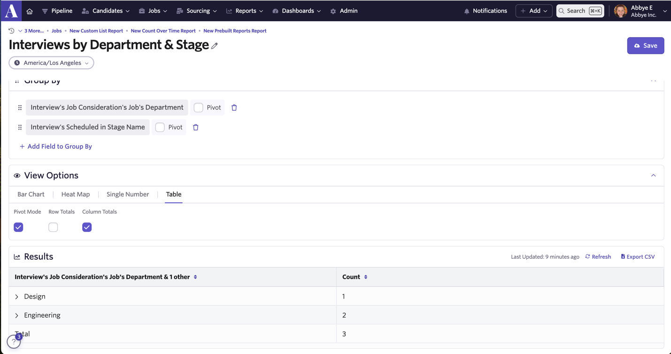Open the Sourcing navigation menu
Image resolution: width=671 pixels, height=354 pixels.
click(197, 11)
